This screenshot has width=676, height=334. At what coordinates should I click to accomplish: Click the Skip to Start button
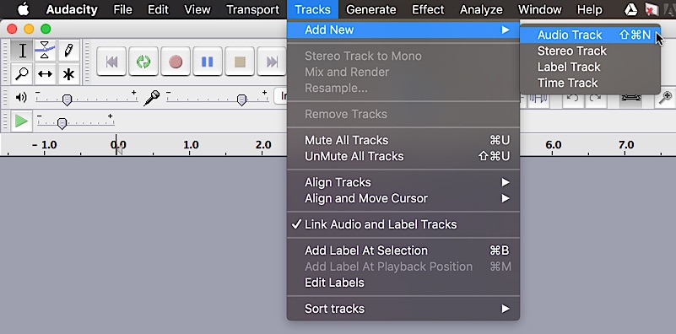pos(111,62)
